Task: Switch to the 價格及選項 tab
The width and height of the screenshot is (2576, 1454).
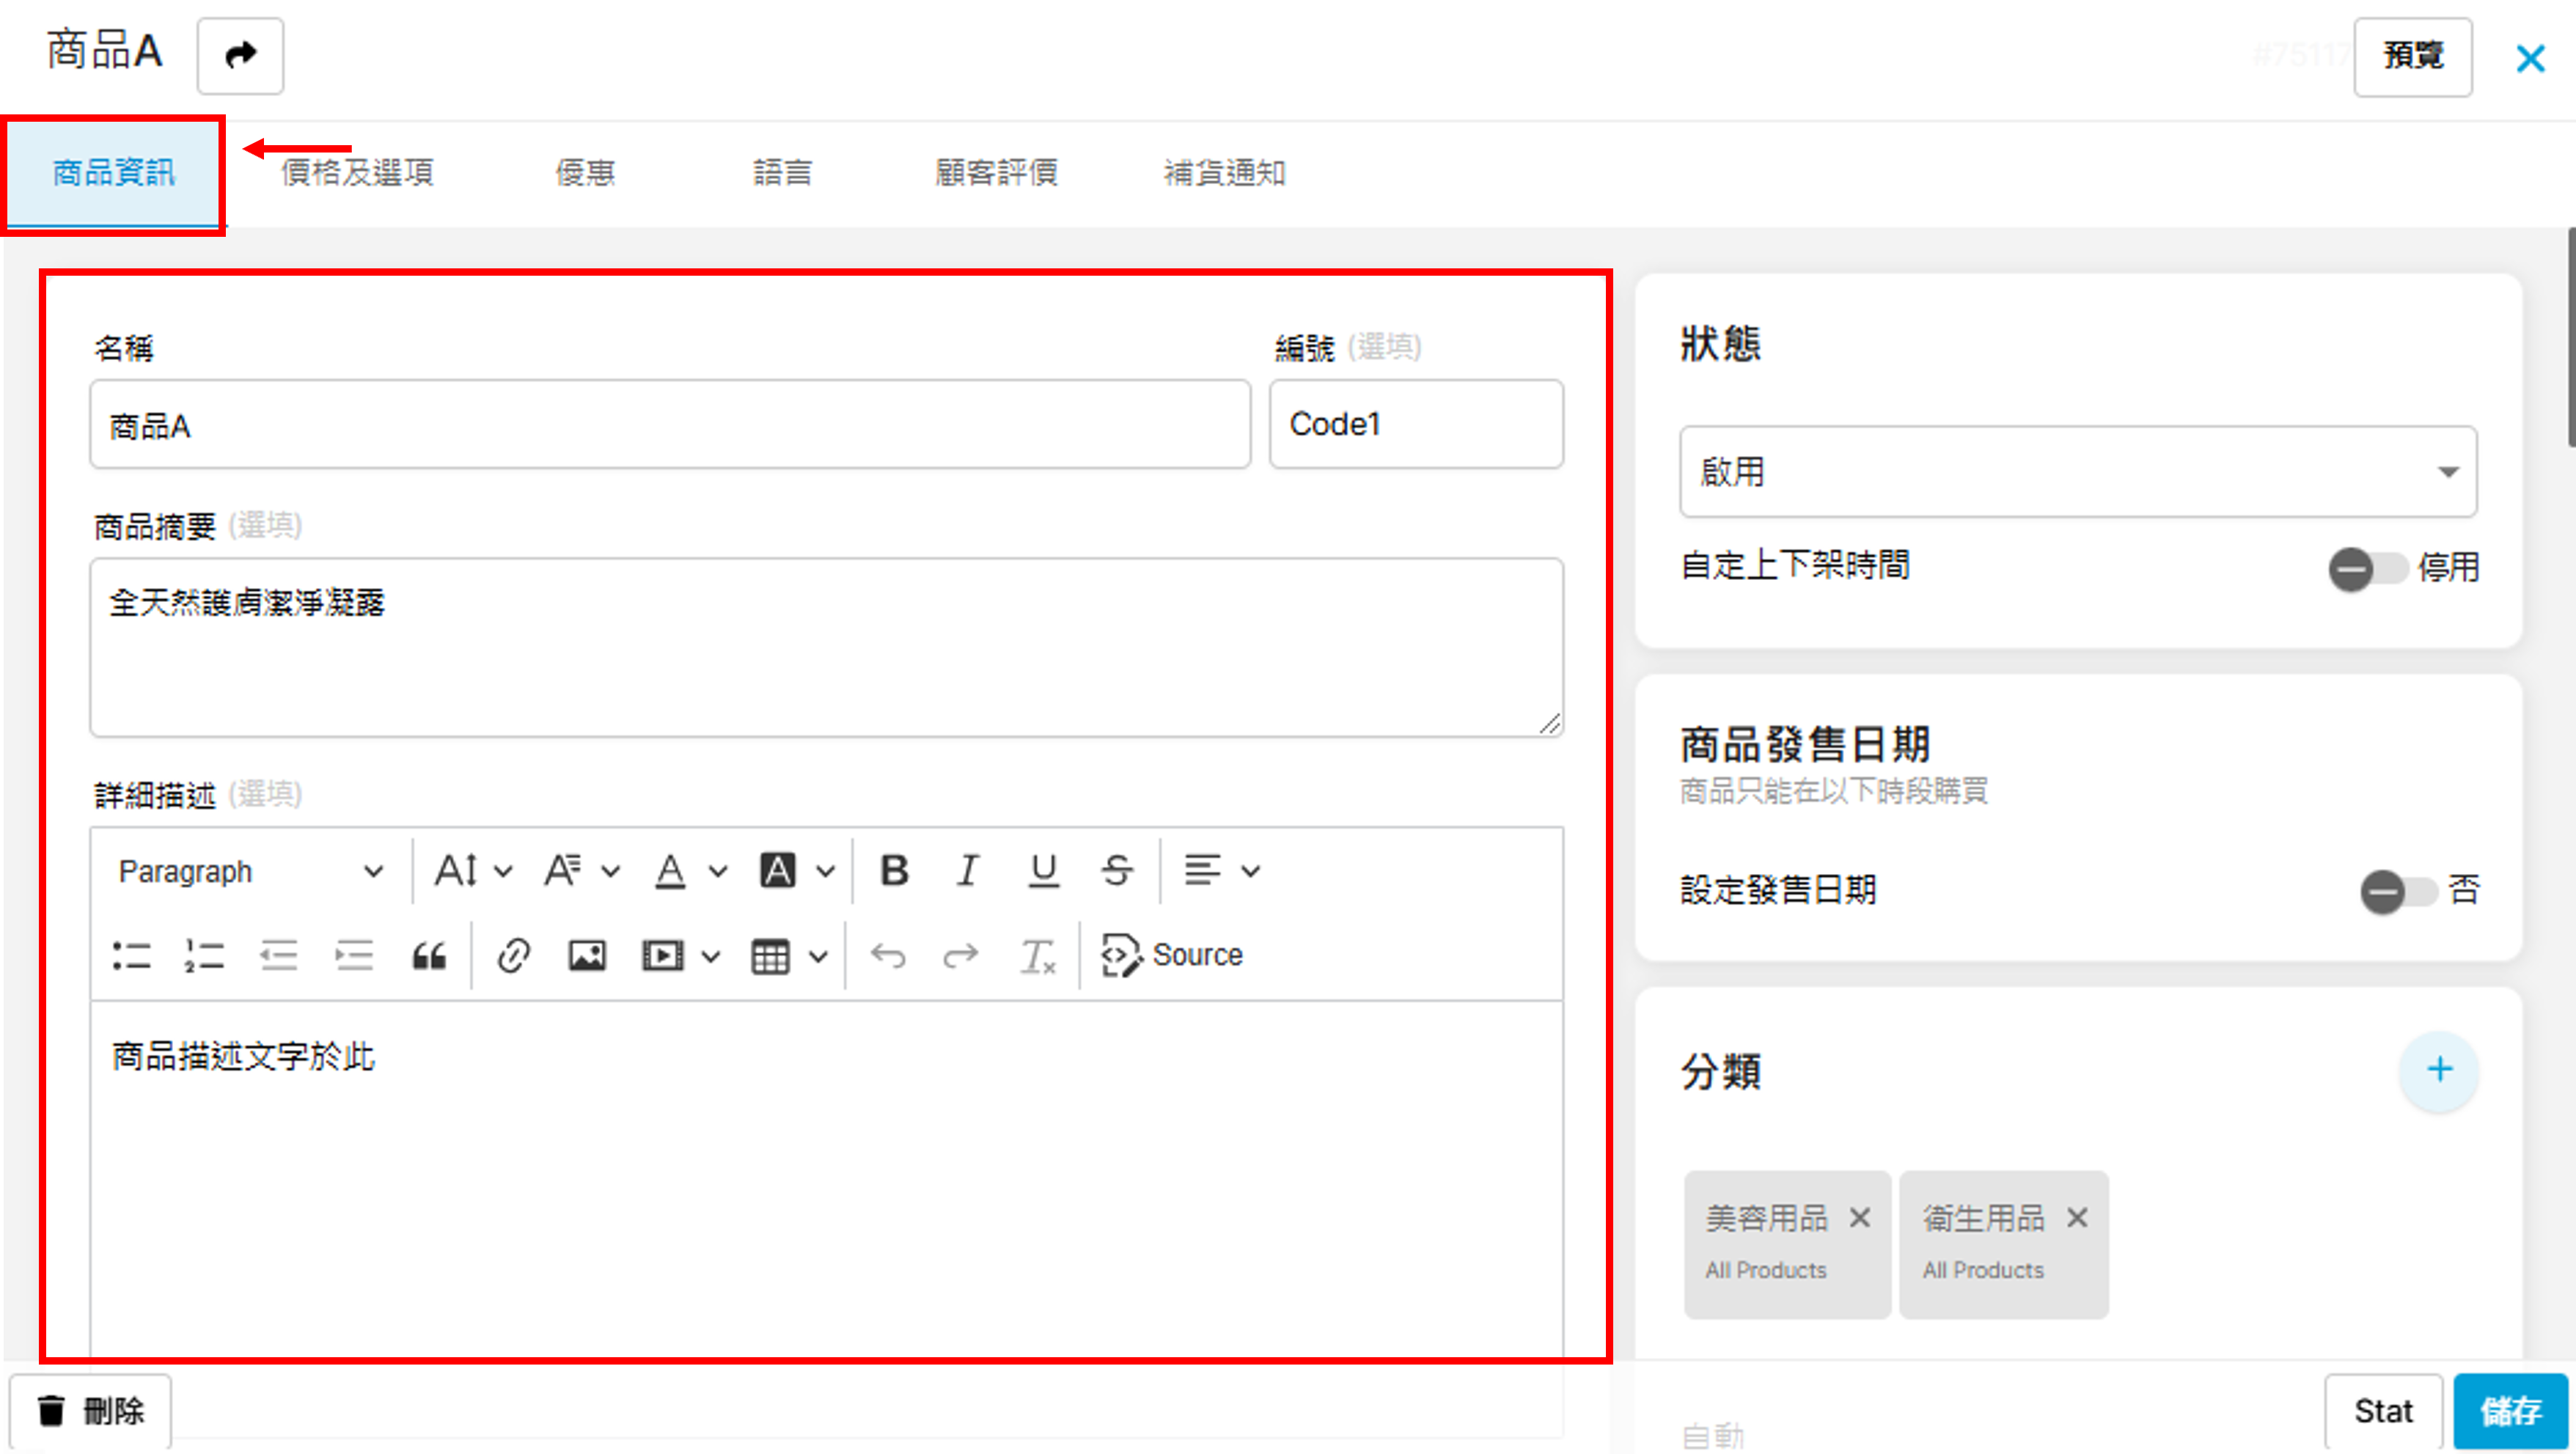Action: [357, 173]
